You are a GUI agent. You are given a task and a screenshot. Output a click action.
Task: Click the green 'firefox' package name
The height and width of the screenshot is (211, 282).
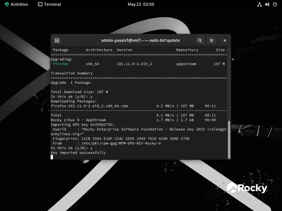tap(61, 64)
